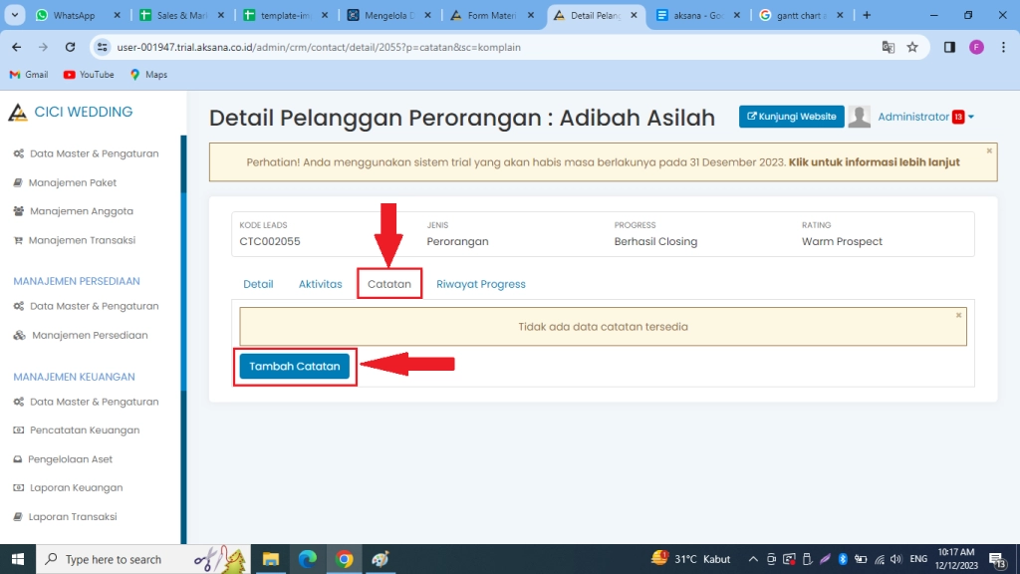
Task: Open the Google Translate icon in address bar
Action: (888, 46)
